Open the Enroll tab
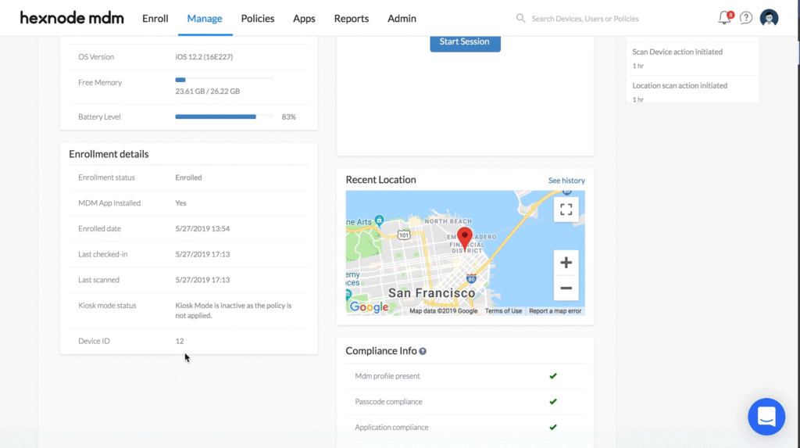This screenshot has width=800, height=448. 155,18
